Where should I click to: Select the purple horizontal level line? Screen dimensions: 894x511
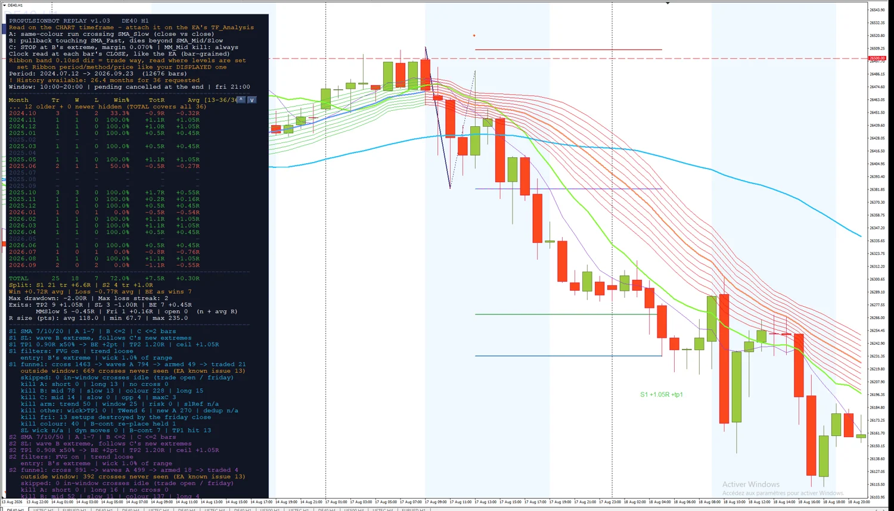(x=569, y=189)
